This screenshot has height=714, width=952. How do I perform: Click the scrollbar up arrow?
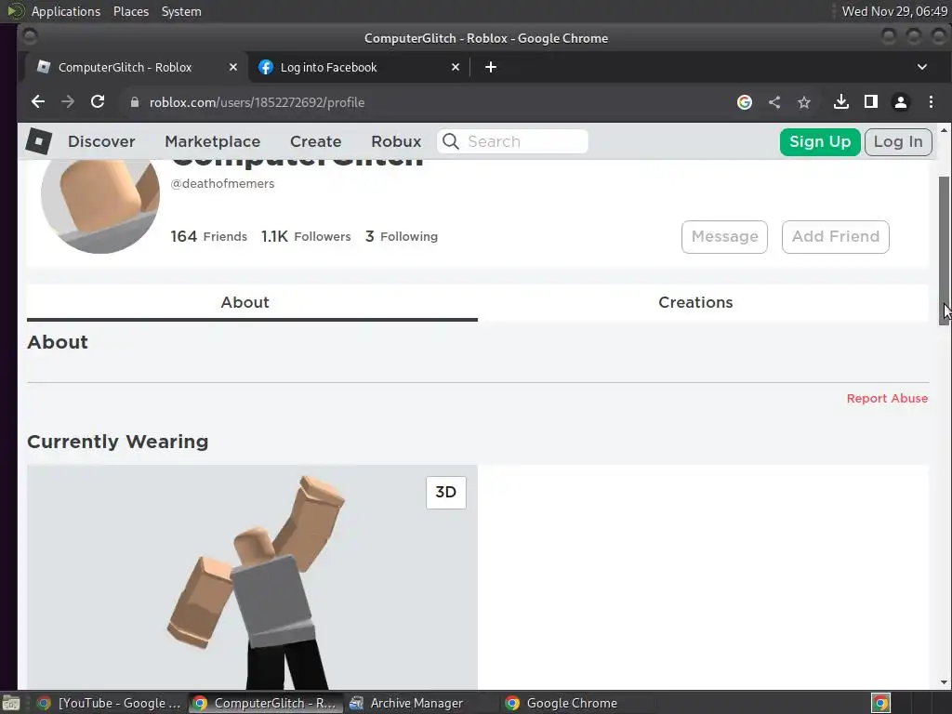(944, 130)
